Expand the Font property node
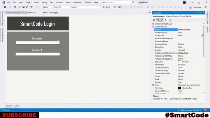Viewport: 210px width, 118px height. pos(153,85)
